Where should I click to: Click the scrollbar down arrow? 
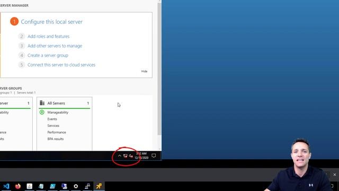coord(159,149)
